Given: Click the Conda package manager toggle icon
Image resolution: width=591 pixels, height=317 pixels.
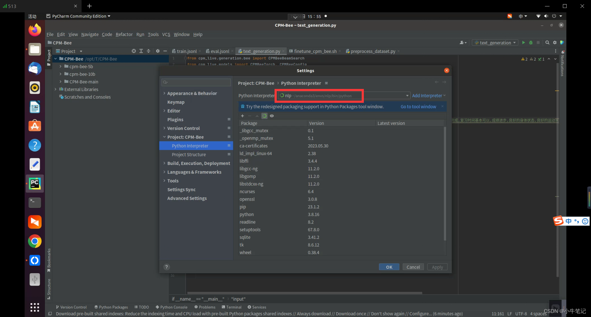Looking at the screenshot, I should pos(264,116).
